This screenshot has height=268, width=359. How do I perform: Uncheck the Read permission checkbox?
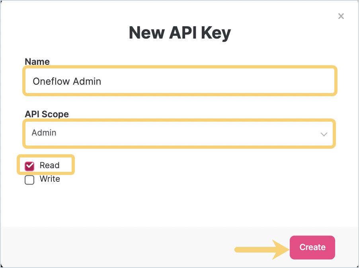click(x=29, y=166)
